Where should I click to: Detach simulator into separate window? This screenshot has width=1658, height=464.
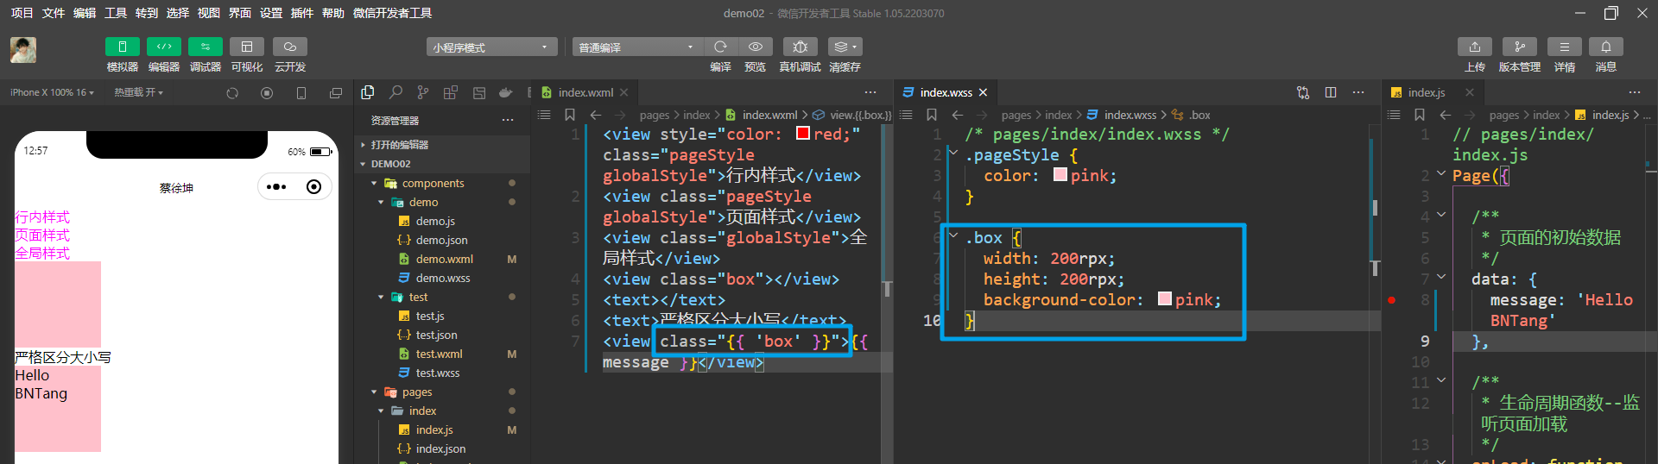coord(336,93)
